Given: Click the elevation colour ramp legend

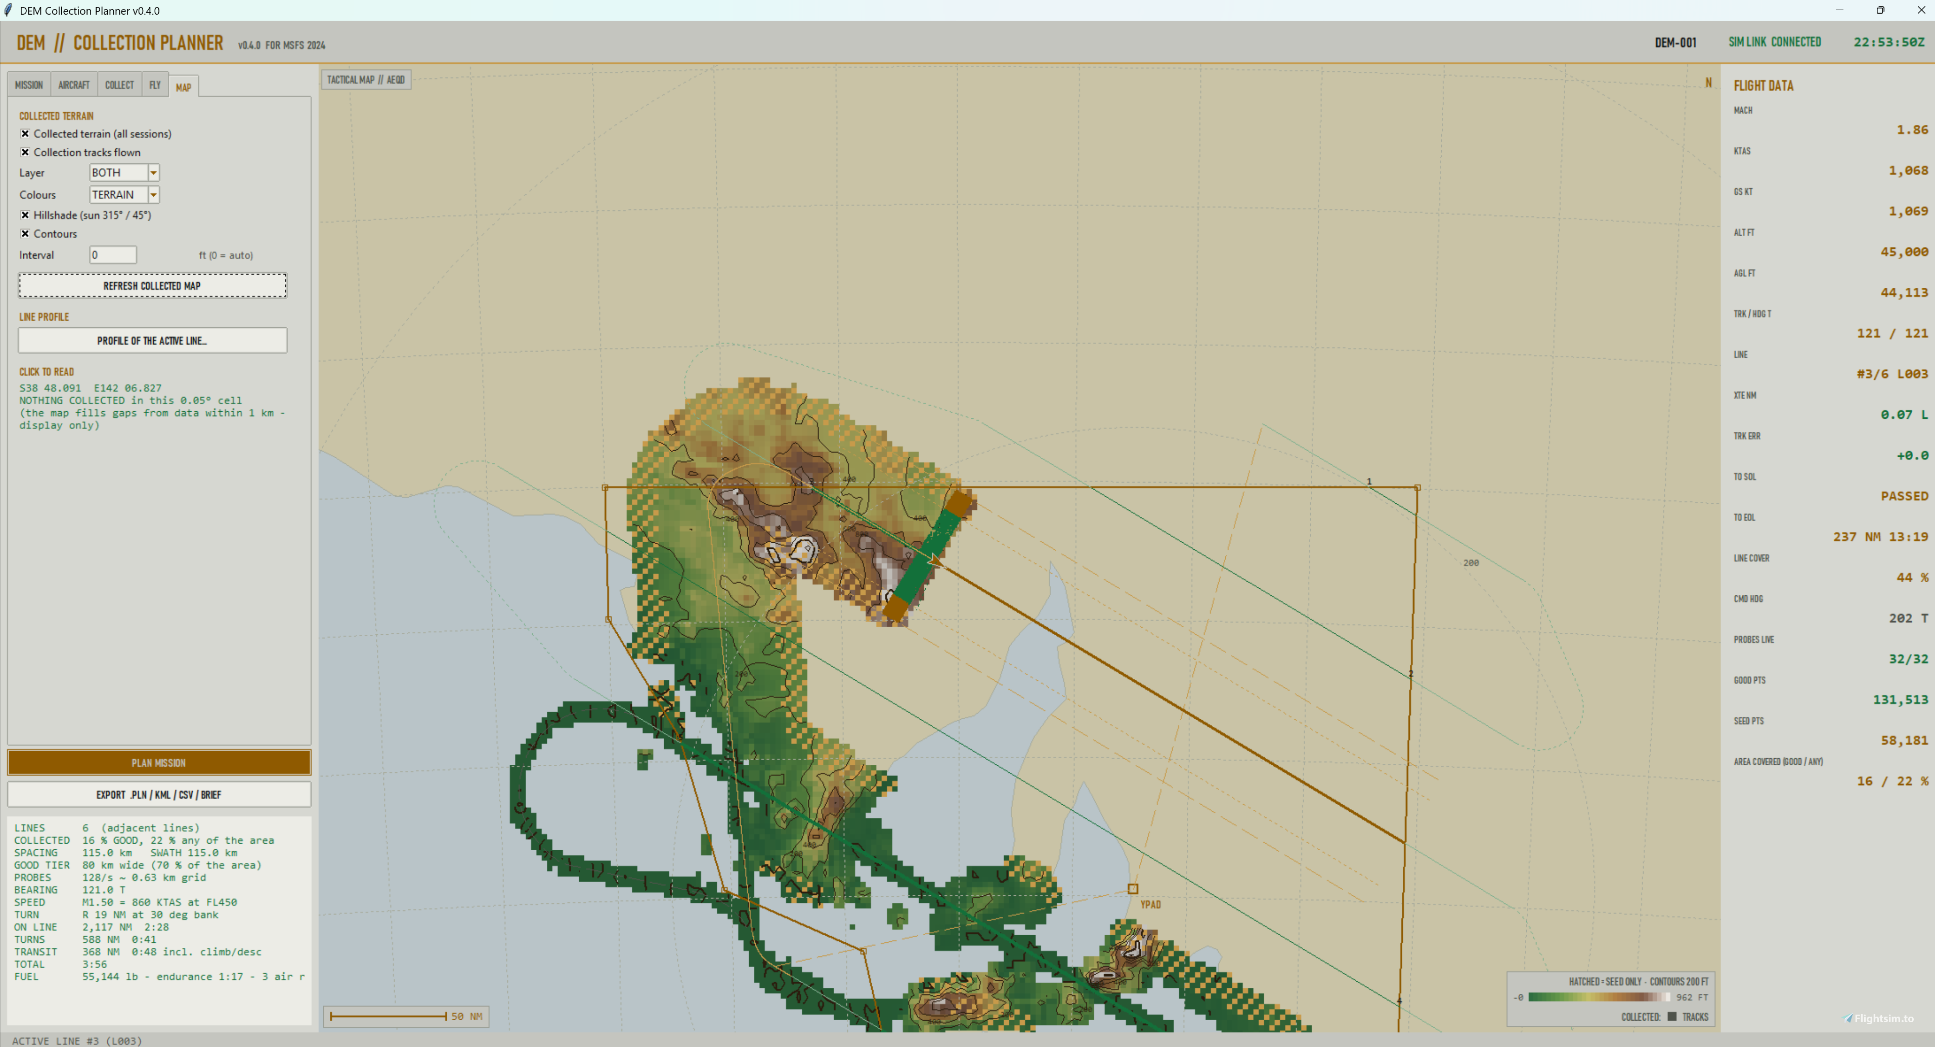Looking at the screenshot, I should [1599, 997].
